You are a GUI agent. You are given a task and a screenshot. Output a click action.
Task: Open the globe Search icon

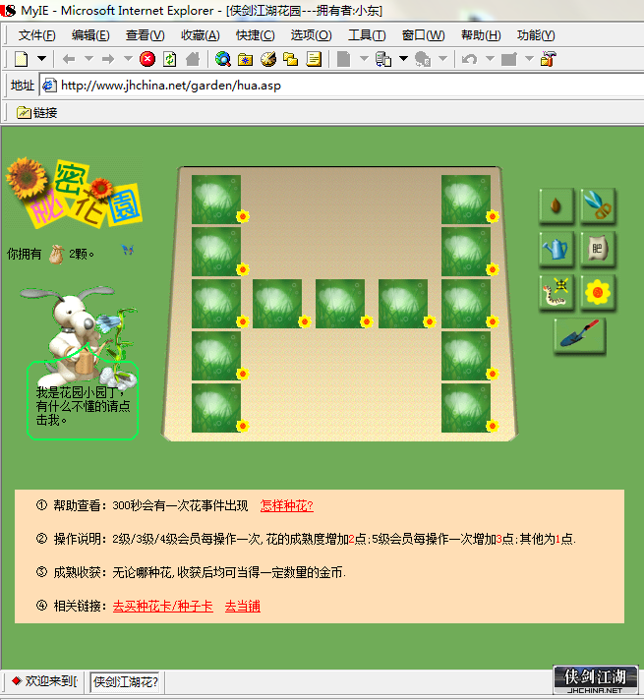[223, 59]
